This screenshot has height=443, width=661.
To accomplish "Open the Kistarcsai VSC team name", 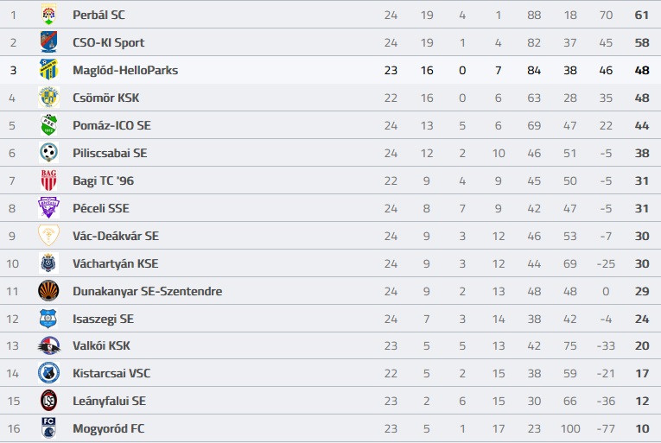I will pyautogui.click(x=111, y=373).
